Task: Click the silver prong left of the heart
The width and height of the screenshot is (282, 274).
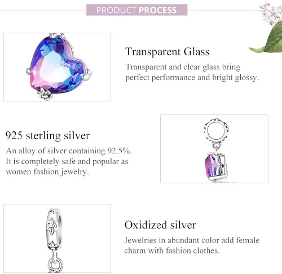Action: (29, 72)
